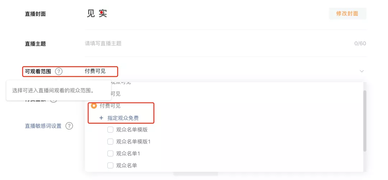The image size is (388, 180).
Task: Enable the 观众名单1 checkbox
Action: click(110, 153)
